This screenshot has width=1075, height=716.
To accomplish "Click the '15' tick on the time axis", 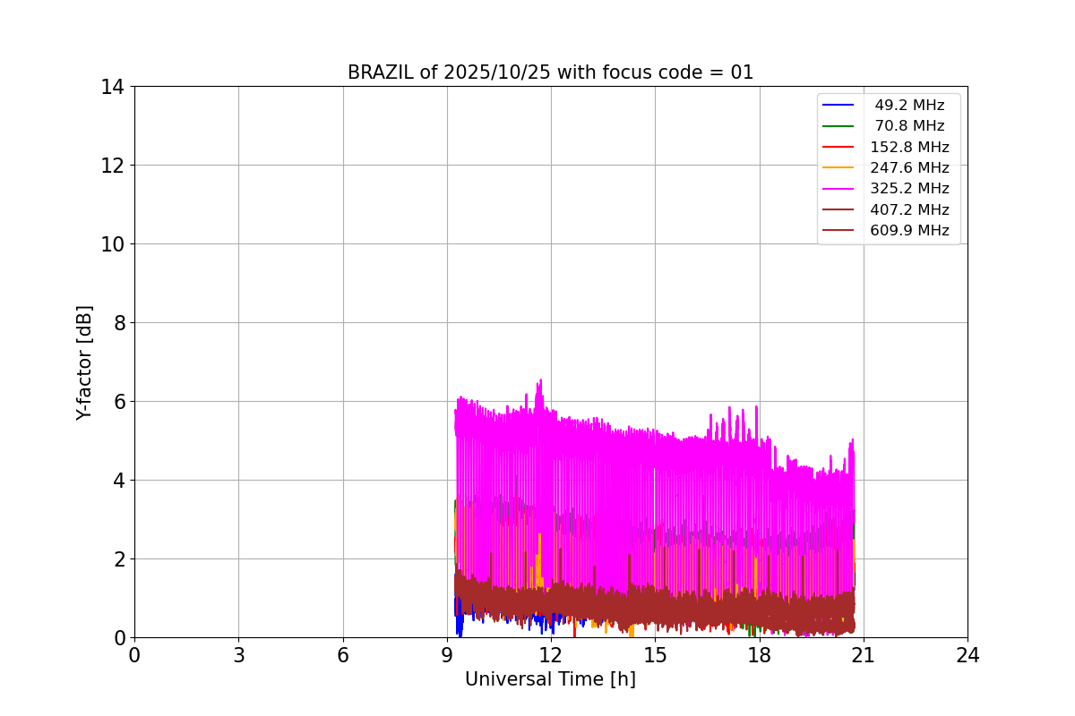I will coord(655,655).
